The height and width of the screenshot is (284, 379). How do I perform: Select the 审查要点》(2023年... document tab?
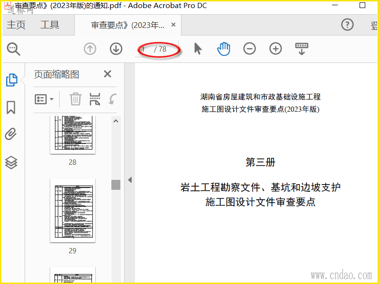(127, 25)
